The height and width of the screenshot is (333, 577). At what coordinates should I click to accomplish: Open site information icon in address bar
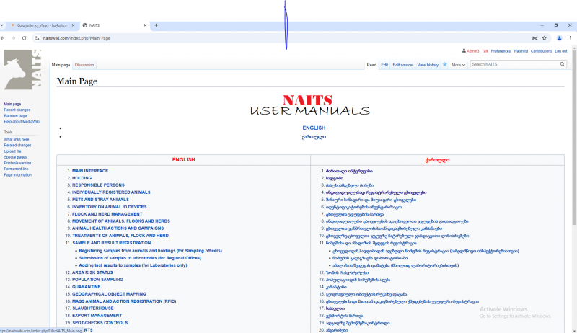[37, 38]
